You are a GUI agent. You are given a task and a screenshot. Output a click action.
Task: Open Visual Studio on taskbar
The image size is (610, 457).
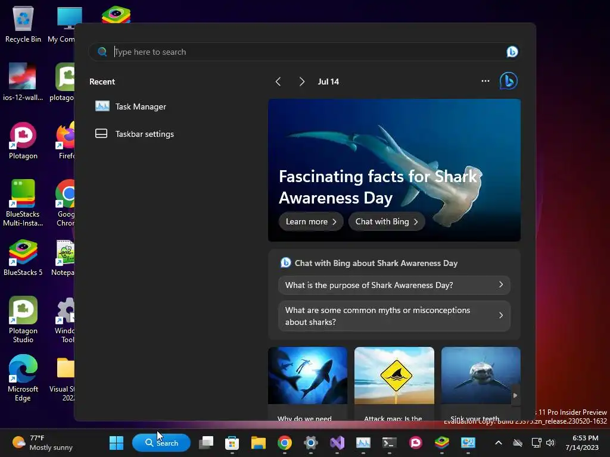tap(337, 443)
